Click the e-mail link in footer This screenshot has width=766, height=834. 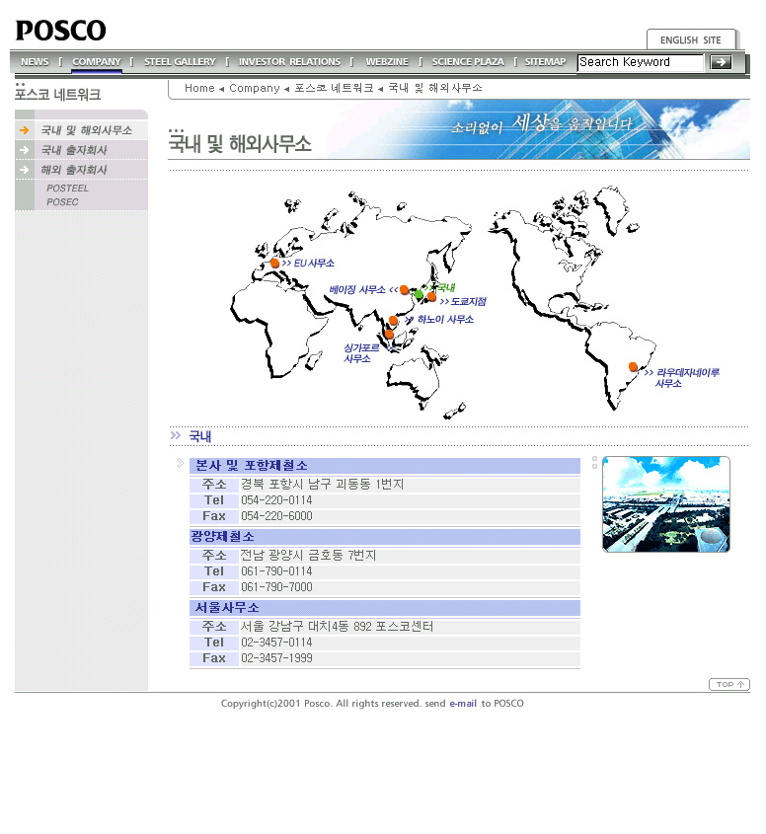[x=463, y=704]
